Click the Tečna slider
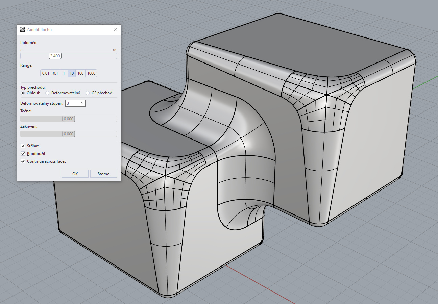 pos(69,119)
